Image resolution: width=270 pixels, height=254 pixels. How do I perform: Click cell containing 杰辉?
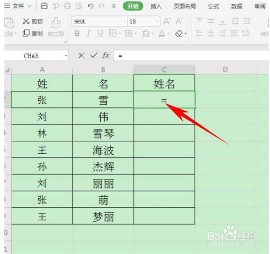[x=103, y=166]
